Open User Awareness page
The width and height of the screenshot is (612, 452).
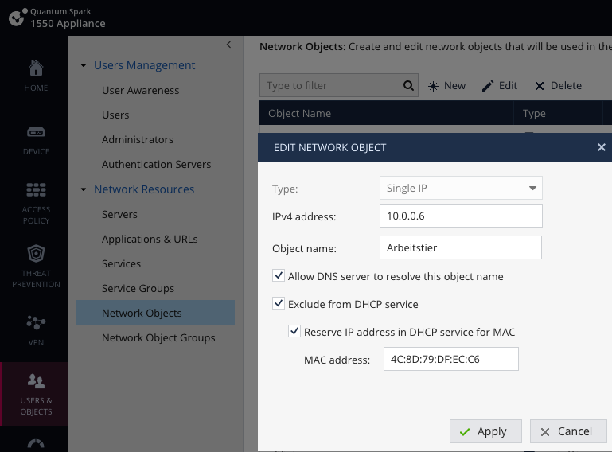[x=141, y=90]
